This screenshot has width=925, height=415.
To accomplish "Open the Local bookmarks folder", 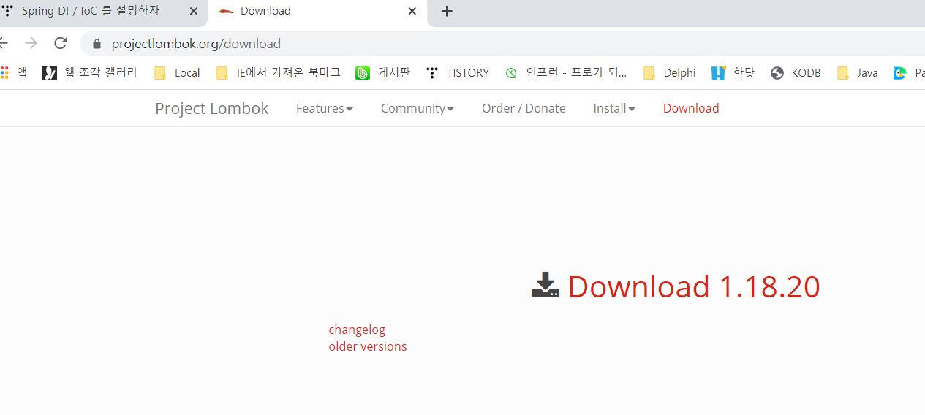I will pyautogui.click(x=177, y=72).
